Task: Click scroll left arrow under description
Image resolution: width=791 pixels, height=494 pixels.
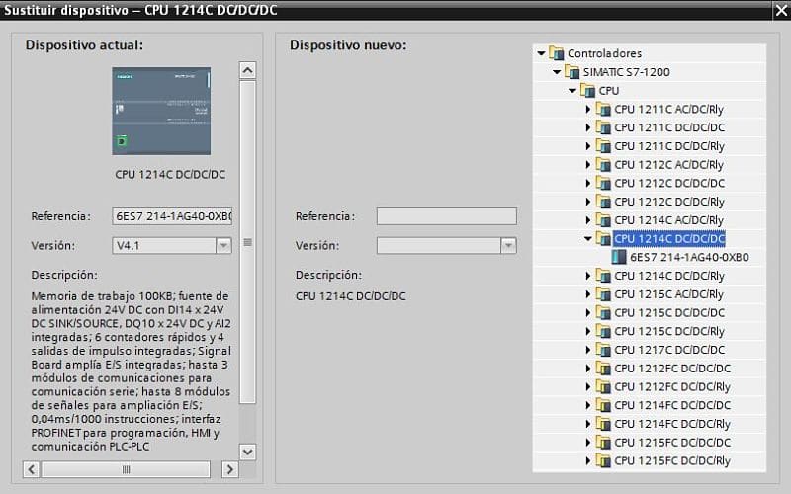Action: pos(32,469)
